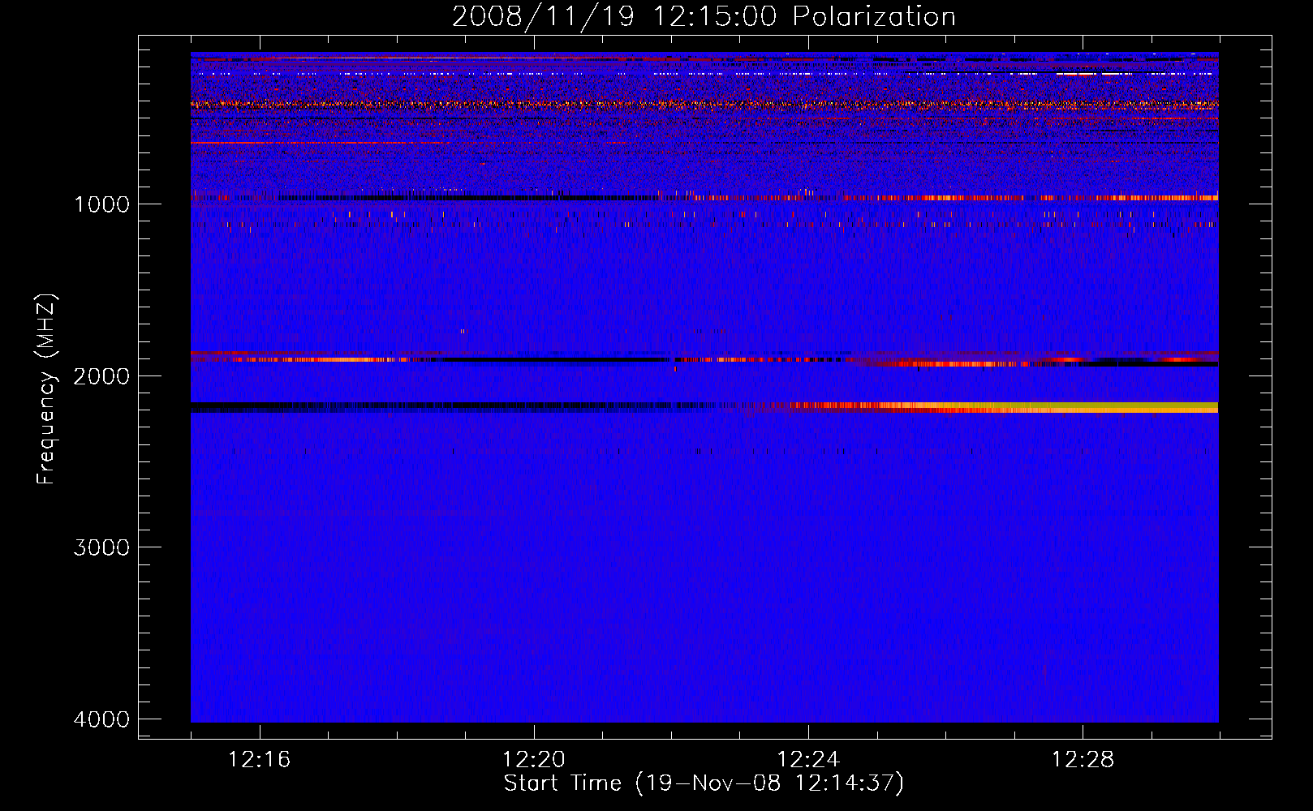The height and width of the screenshot is (811, 1313).
Task: Click the "Frequency (MHZ)" axis label
Action: [47, 389]
